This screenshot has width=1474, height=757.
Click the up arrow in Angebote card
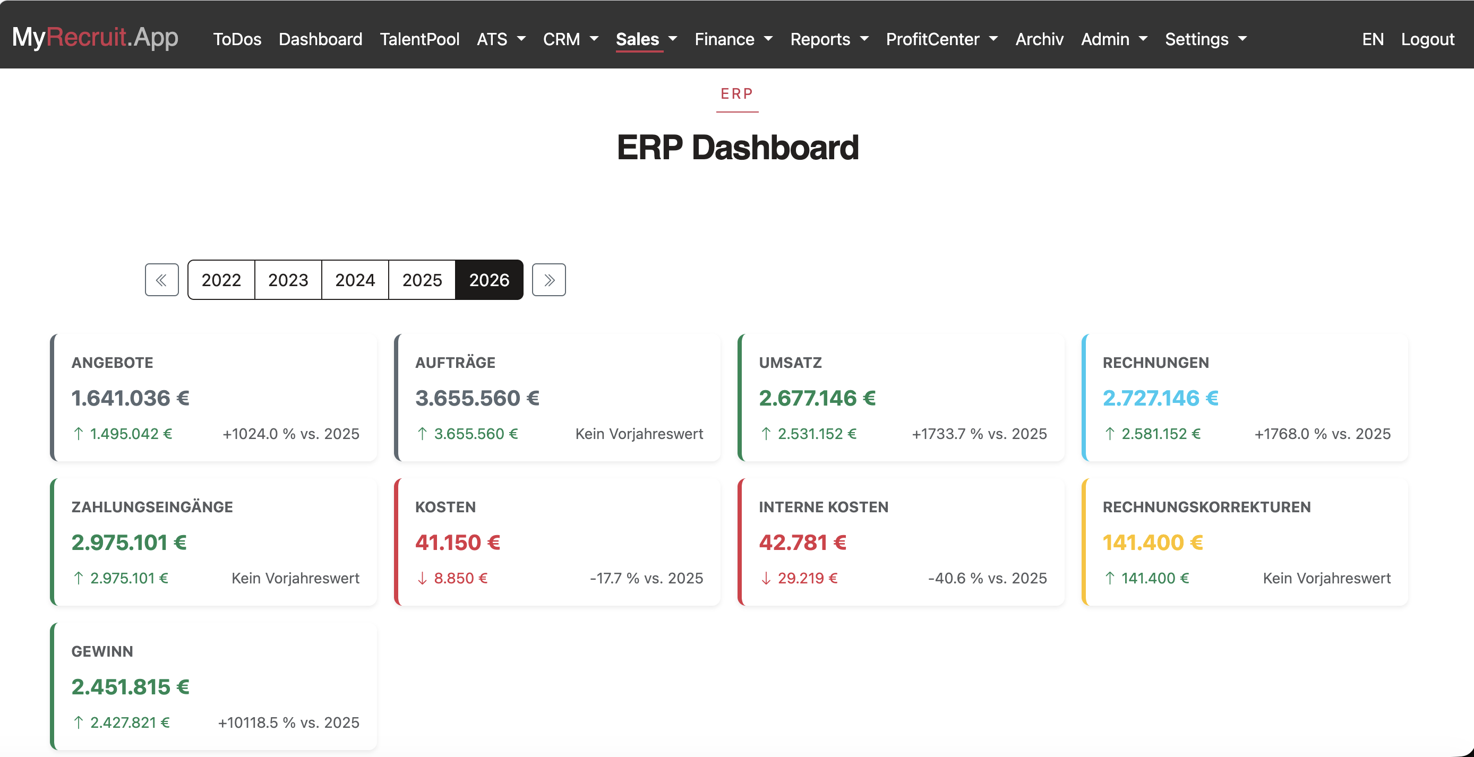coord(79,434)
